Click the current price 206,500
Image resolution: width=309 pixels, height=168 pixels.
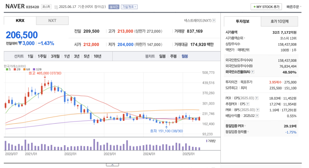(22, 35)
